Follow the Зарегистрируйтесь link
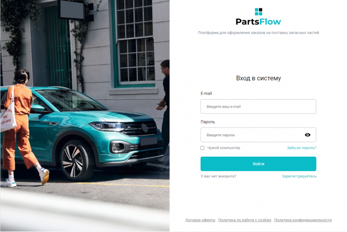This screenshot has height=232, width=347. (299, 176)
